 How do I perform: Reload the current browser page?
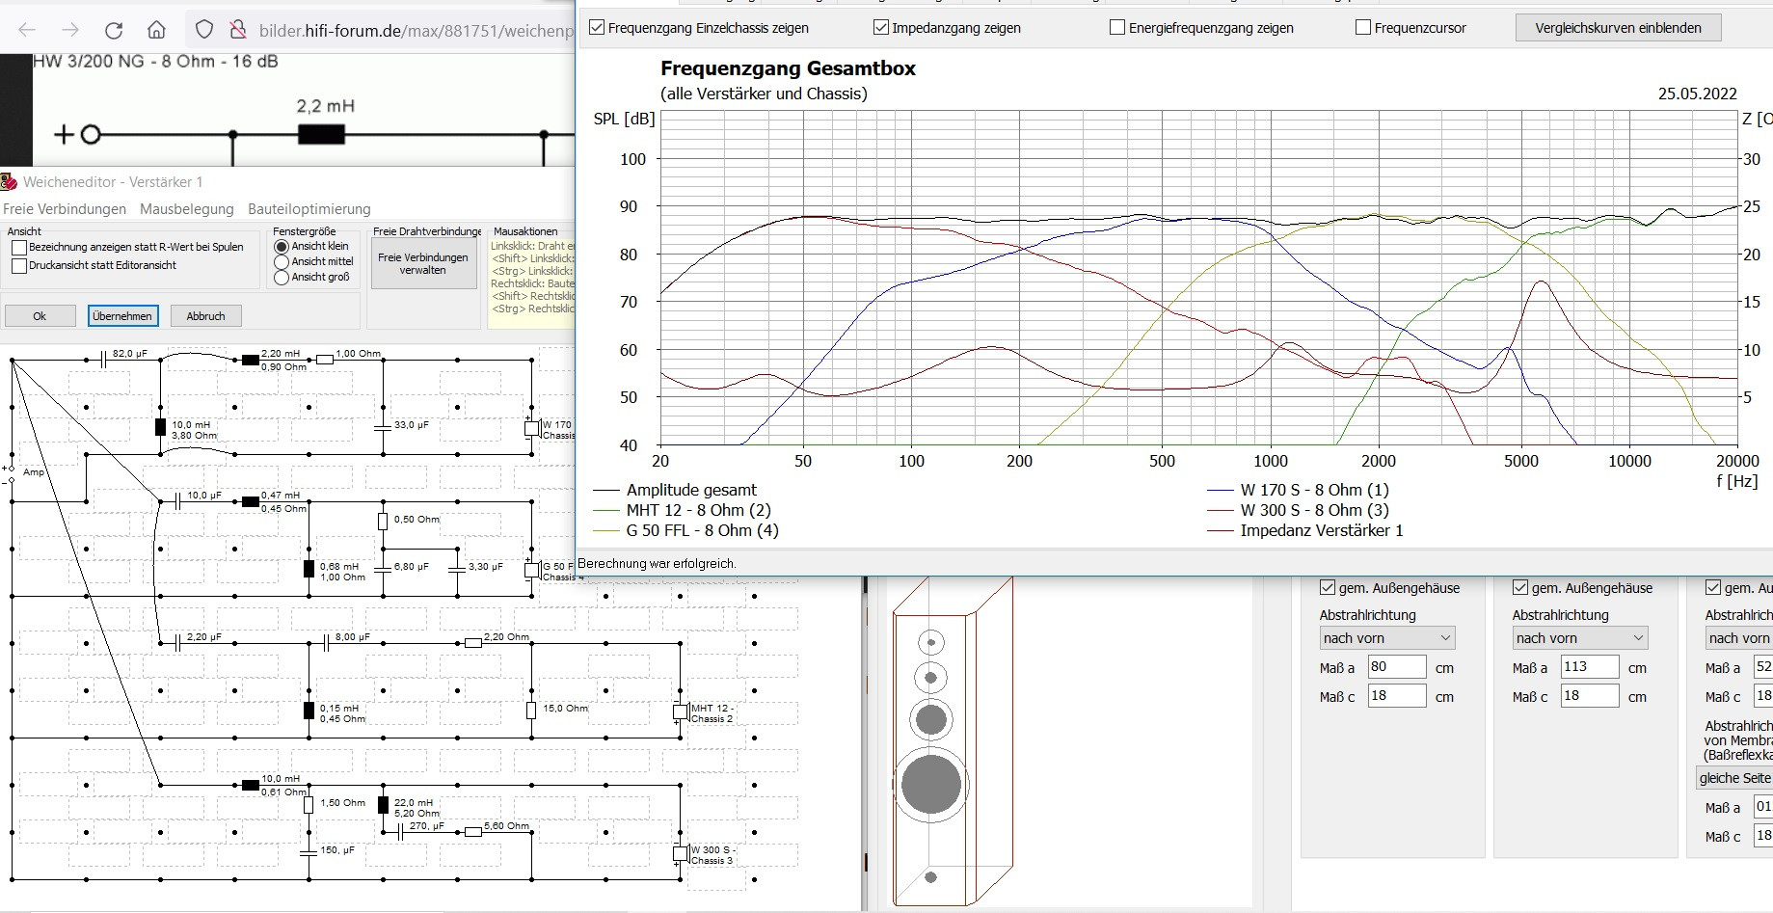(114, 30)
